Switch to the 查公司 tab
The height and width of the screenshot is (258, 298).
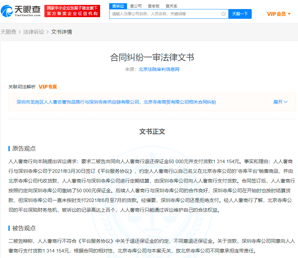136,6
